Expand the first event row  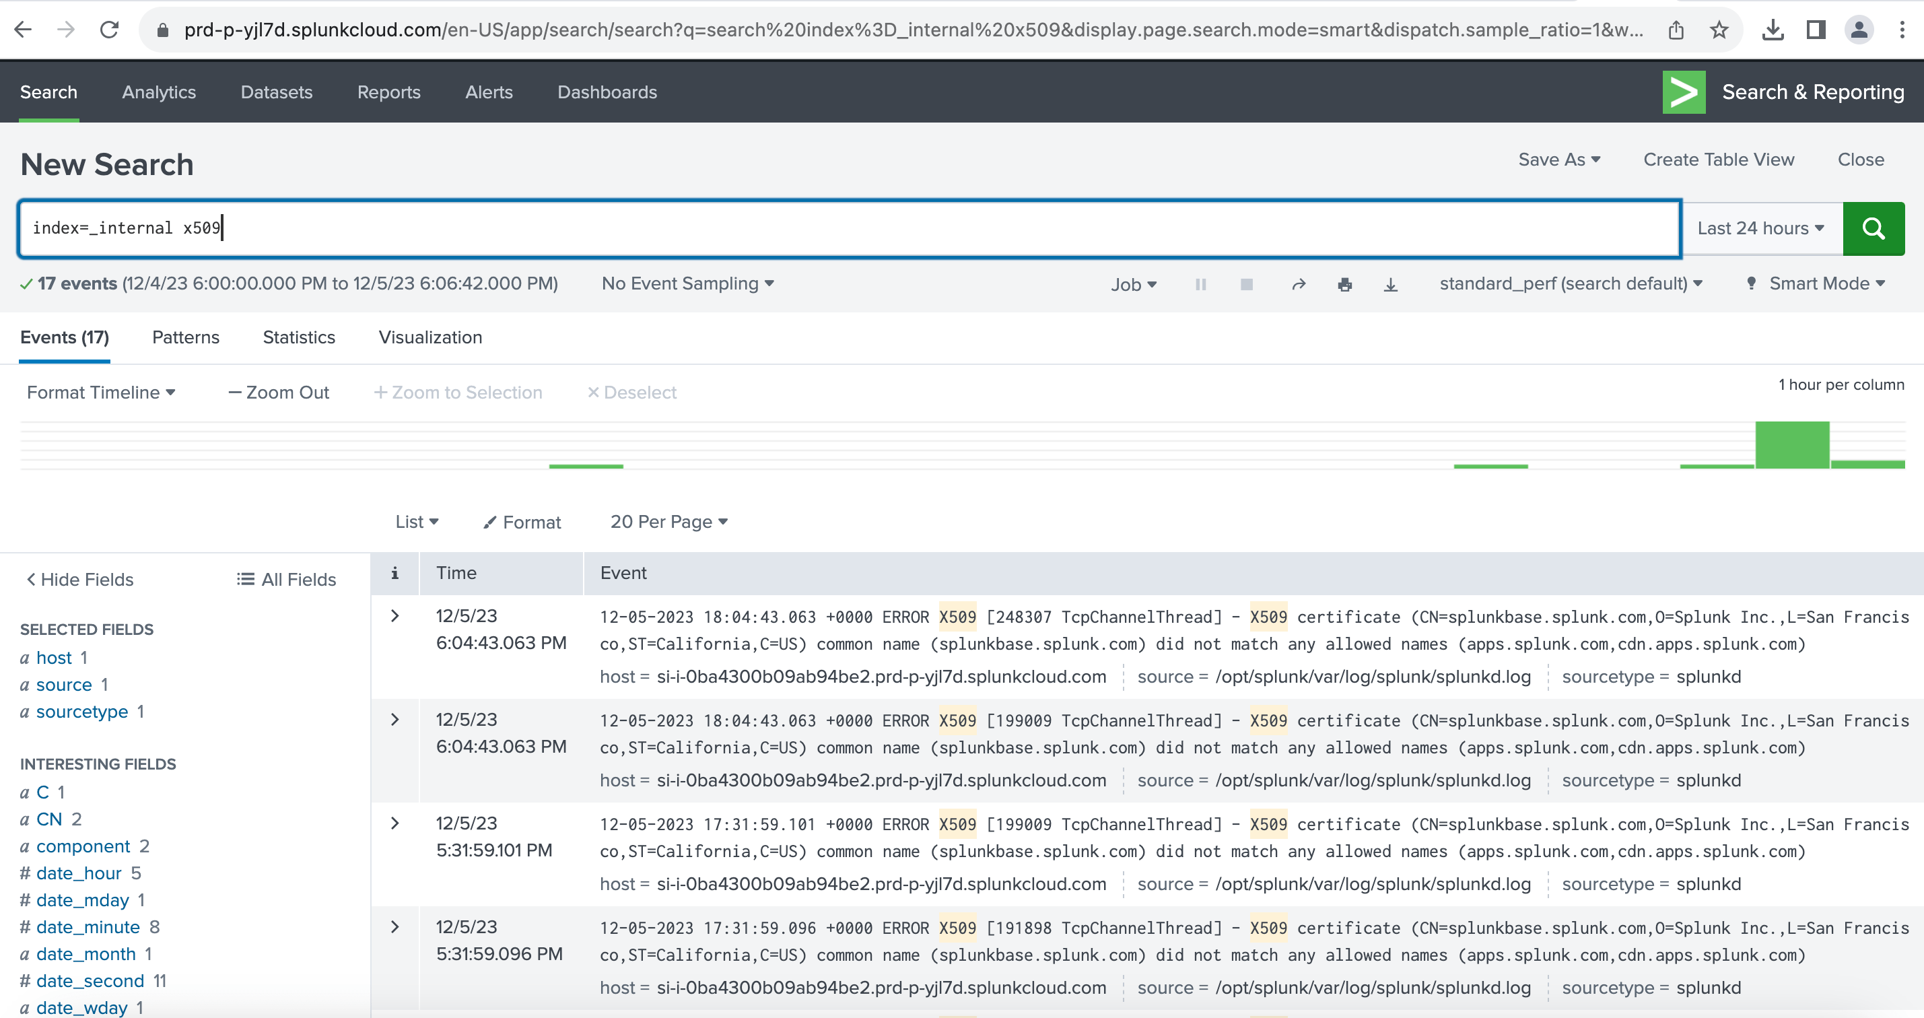[394, 615]
